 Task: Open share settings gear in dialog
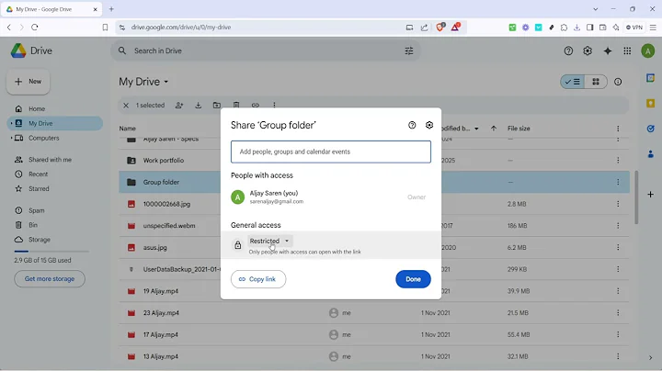(429, 125)
